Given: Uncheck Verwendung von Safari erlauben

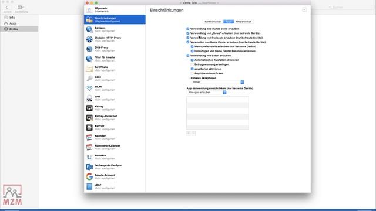Looking at the screenshot, I should 188,56.
